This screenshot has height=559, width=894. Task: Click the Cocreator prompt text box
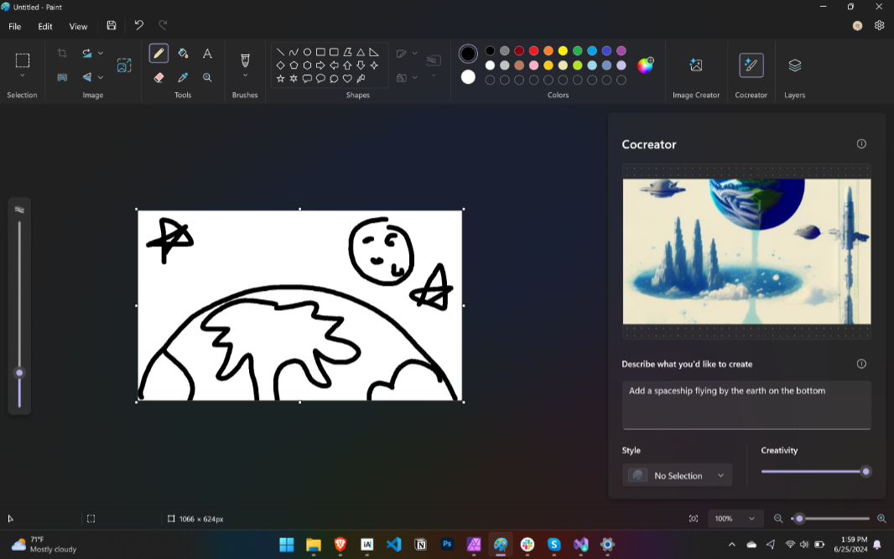[746, 405]
